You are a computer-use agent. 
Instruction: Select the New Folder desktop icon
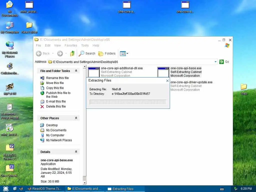pos(29,27)
